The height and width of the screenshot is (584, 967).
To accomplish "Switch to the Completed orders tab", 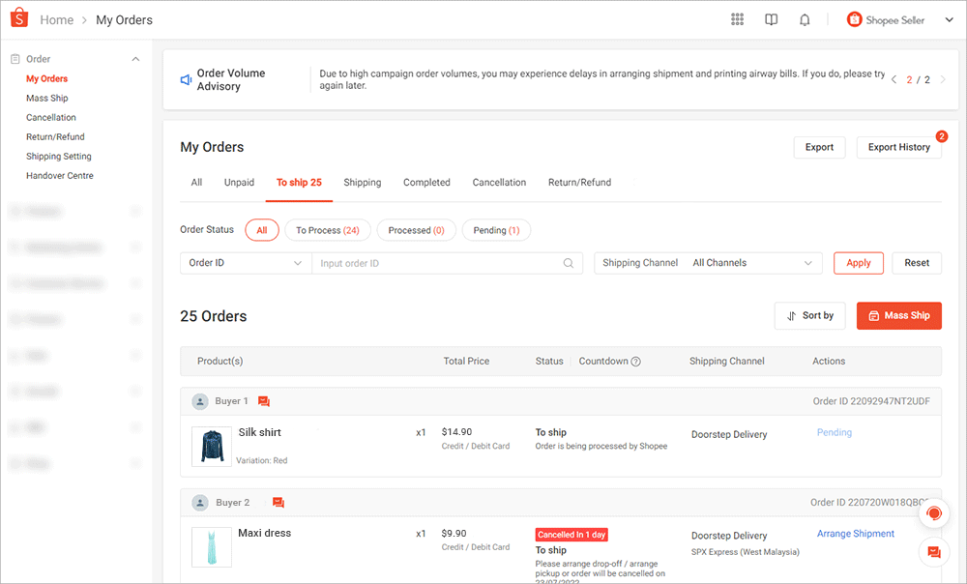I will [426, 182].
